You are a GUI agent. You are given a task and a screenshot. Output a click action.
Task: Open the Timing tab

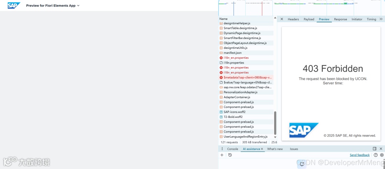pyautogui.click(x=371, y=19)
